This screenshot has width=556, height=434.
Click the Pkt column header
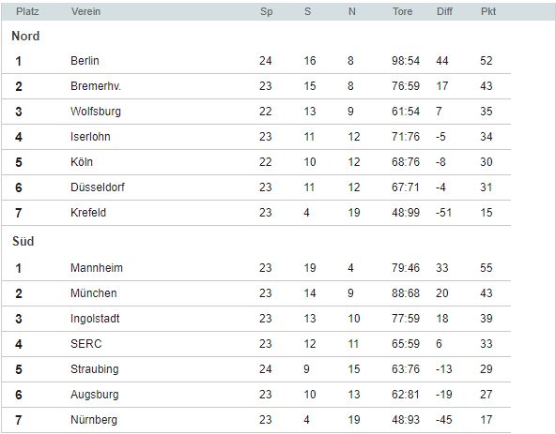[x=488, y=11]
